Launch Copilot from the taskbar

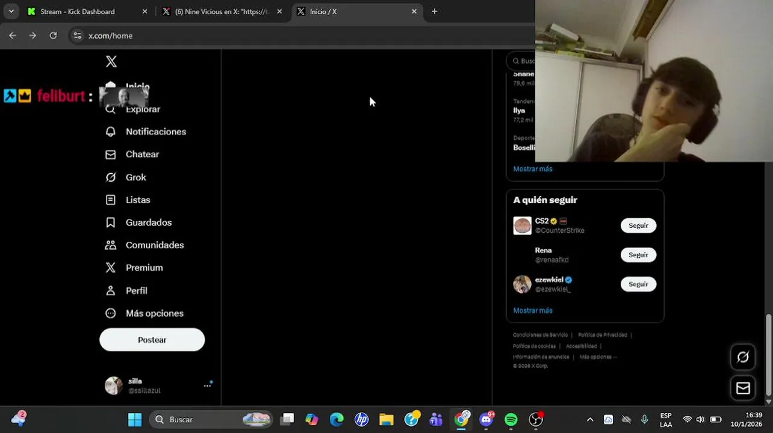pyautogui.click(x=312, y=419)
